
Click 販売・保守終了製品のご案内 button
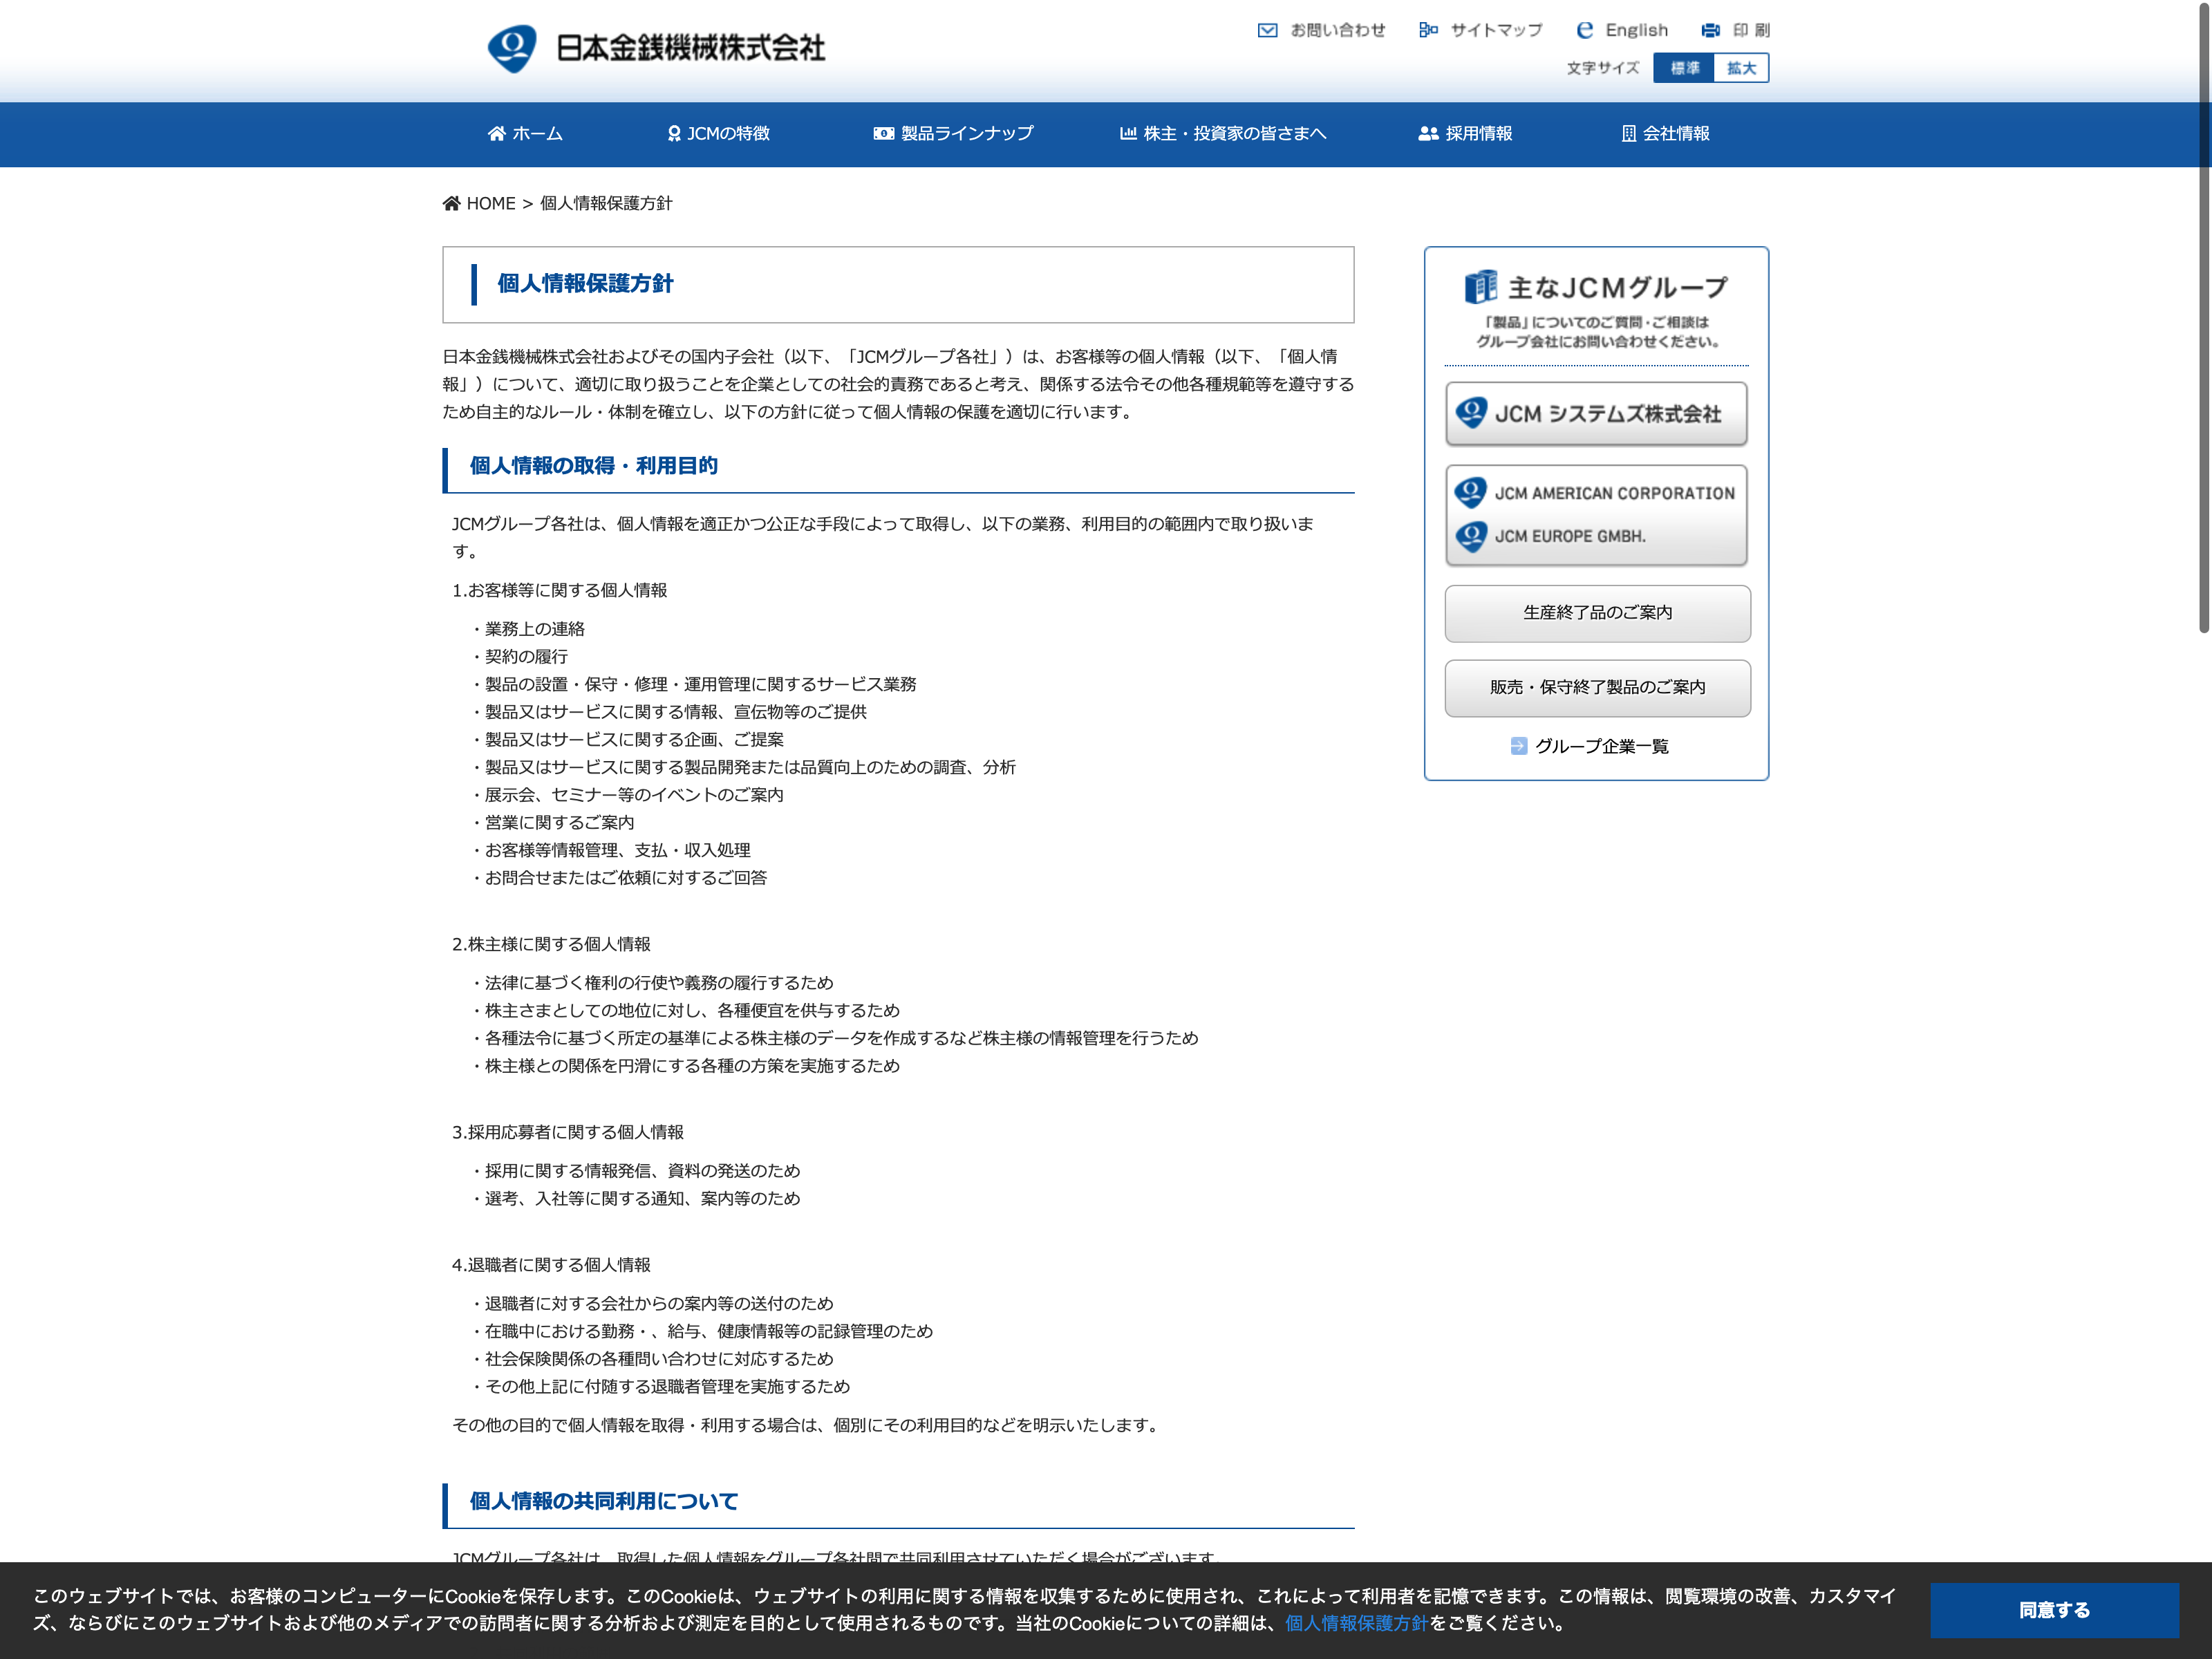pyautogui.click(x=1597, y=688)
